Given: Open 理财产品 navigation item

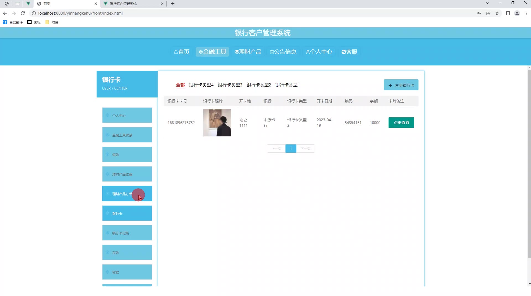Looking at the screenshot, I should [248, 52].
